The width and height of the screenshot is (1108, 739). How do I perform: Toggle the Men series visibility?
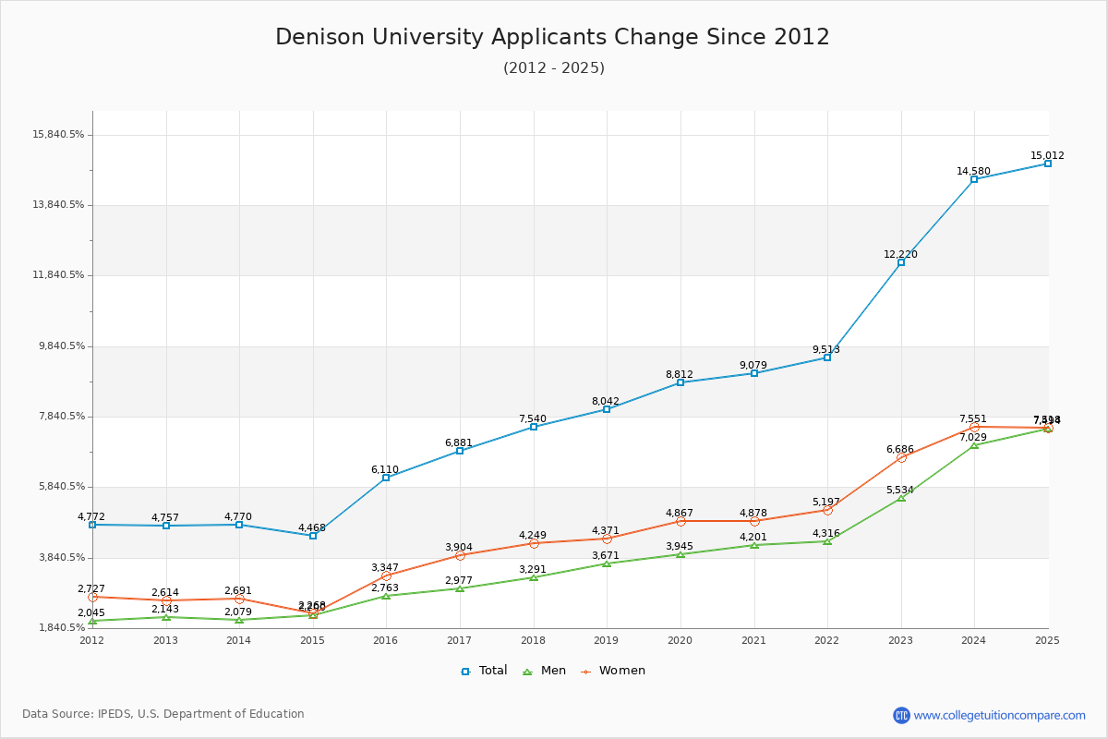548,671
